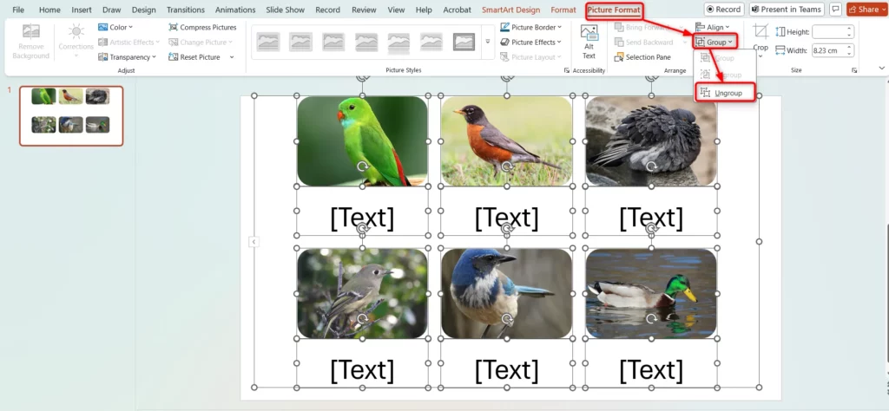
Task: Open the Transitions tab
Action: tap(185, 10)
